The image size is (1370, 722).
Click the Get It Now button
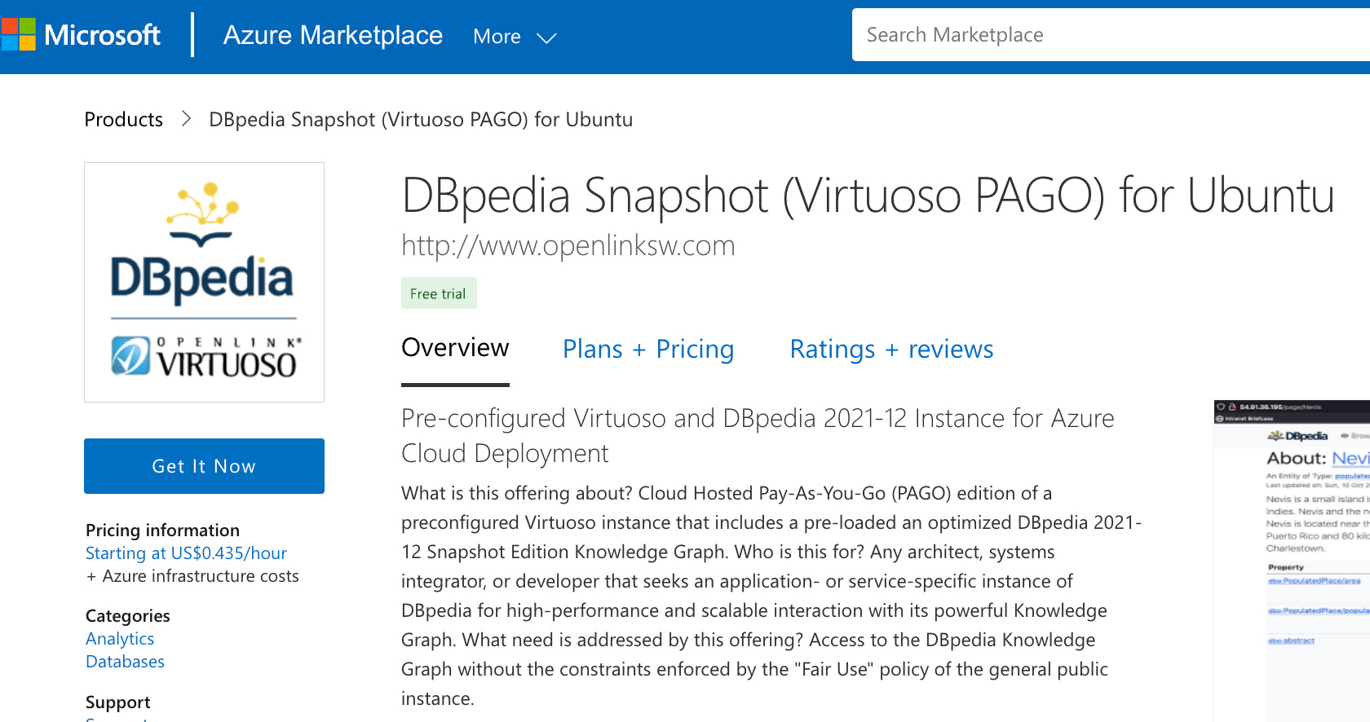click(204, 466)
